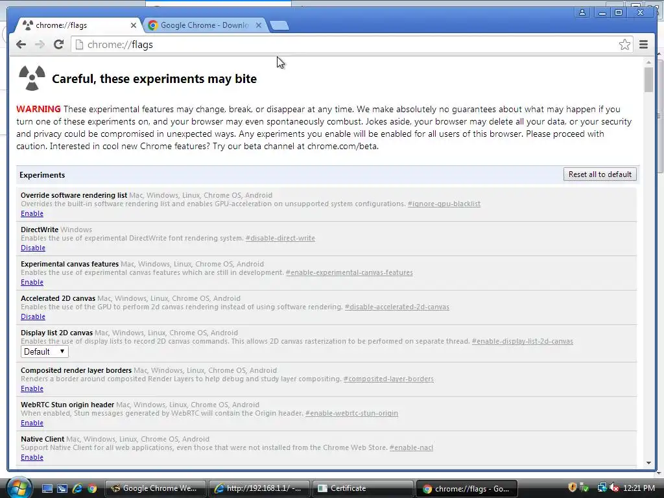
Task: Click chrome://flags taskbar button
Action: [x=467, y=488]
